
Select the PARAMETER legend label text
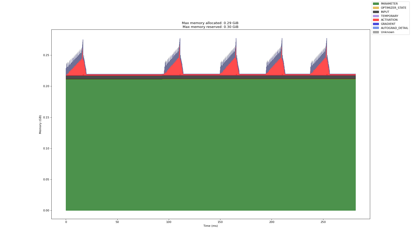(389, 4)
